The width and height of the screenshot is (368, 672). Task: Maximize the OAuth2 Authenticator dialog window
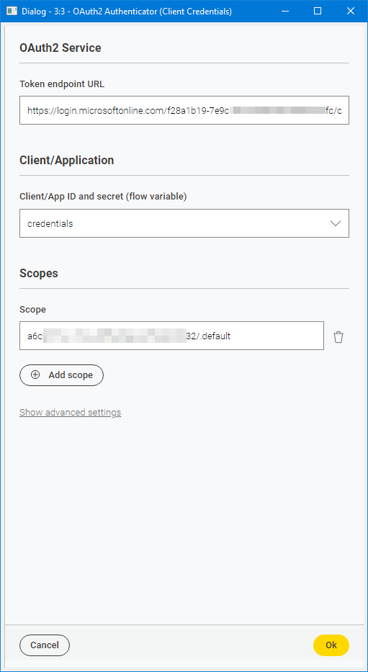pyautogui.click(x=318, y=11)
